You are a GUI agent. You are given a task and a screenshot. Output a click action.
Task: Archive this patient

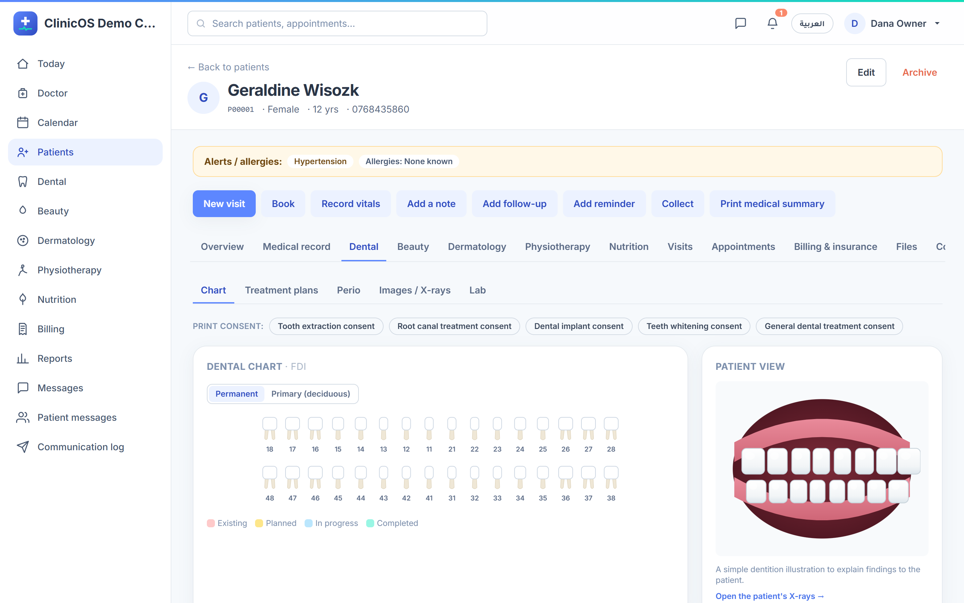point(919,72)
